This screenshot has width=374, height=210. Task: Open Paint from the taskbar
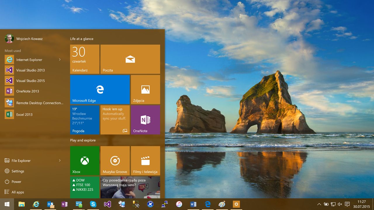222,204
